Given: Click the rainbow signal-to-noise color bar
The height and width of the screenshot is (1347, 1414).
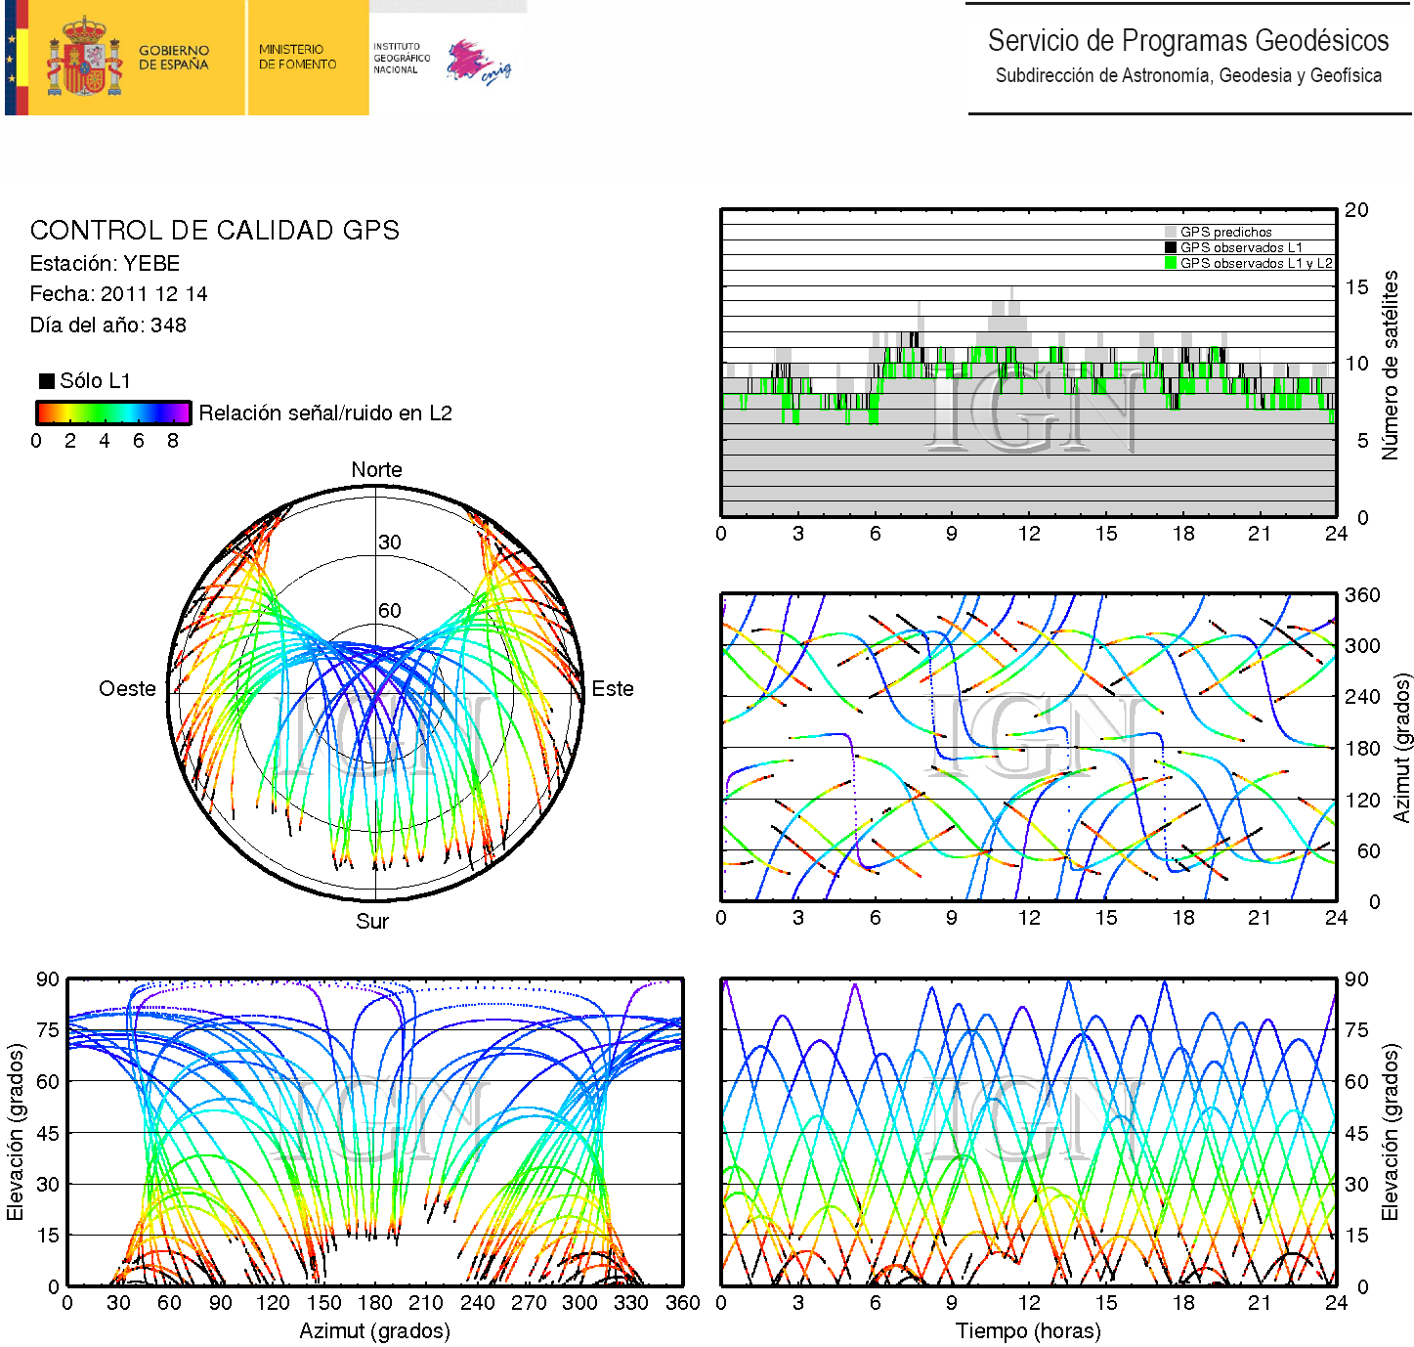Looking at the screenshot, I should click(x=113, y=413).
